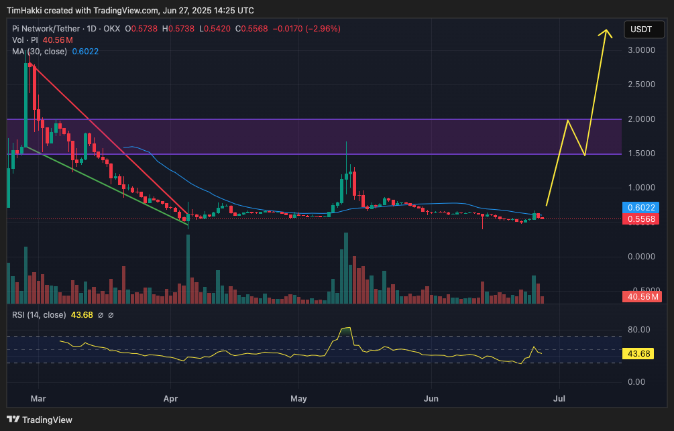The width and height of the screenshot is (674, 431).
Task: Click the May label on time axis
Action: point(298,399)
